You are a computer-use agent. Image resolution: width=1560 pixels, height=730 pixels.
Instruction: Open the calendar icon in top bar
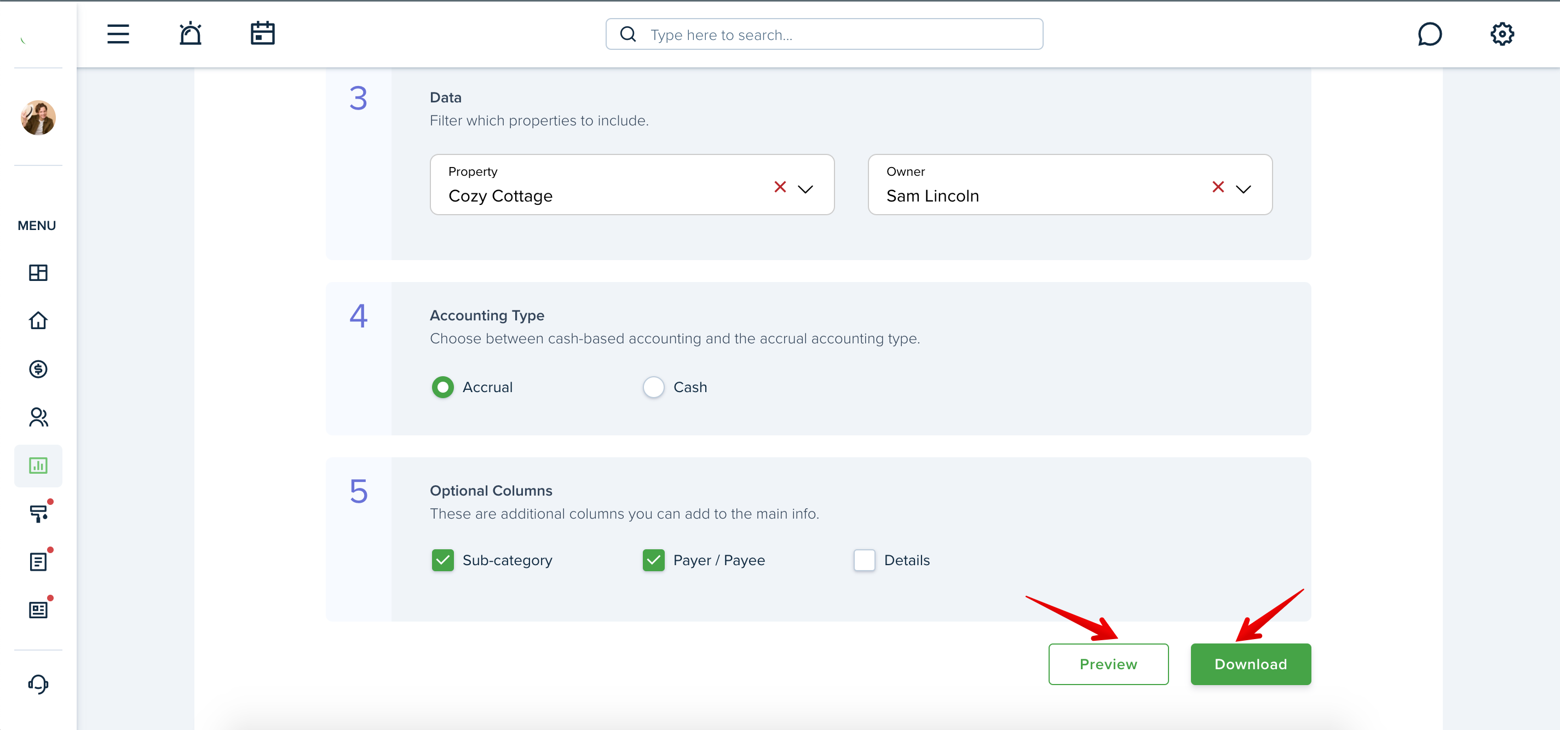coord(263,33)
